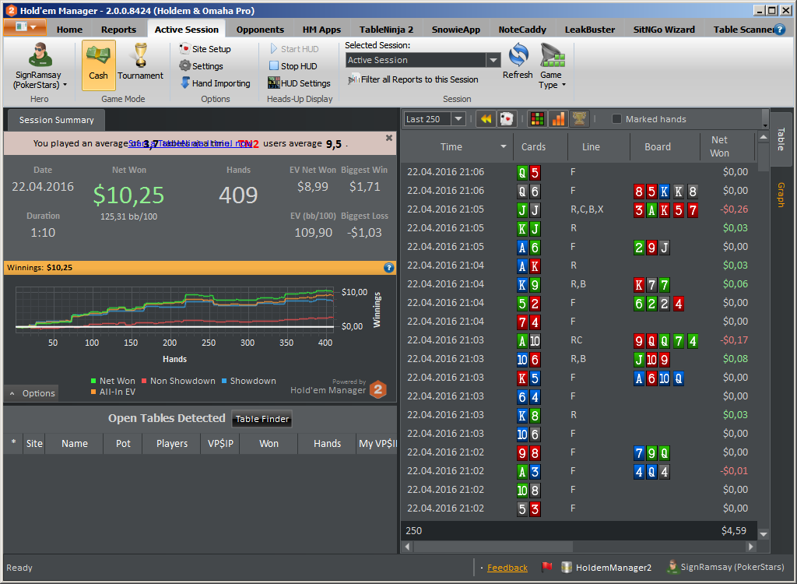Click the Pot column header in open tables

[123, 444]
